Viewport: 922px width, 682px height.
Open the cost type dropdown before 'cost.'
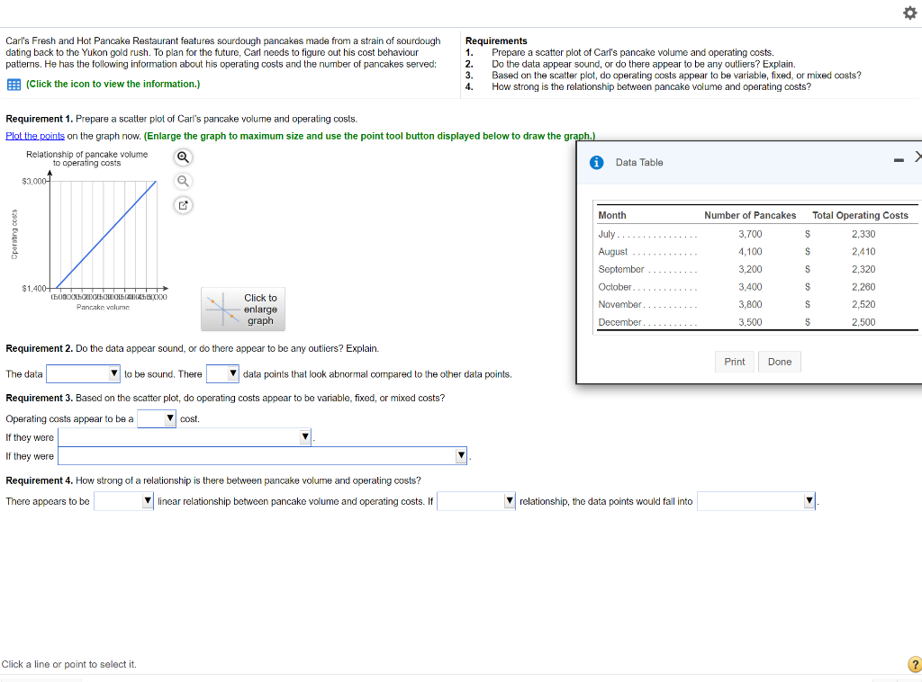pyautogui.click(x=157, y=418)
